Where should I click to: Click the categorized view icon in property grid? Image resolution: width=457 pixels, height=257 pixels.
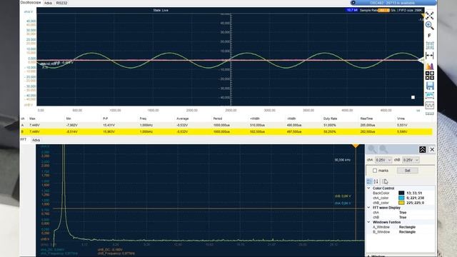(369, 181)
